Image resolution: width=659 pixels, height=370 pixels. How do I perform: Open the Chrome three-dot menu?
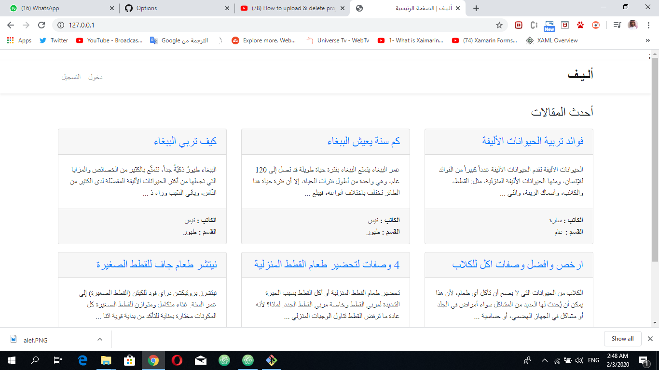(x=648, y=24)
